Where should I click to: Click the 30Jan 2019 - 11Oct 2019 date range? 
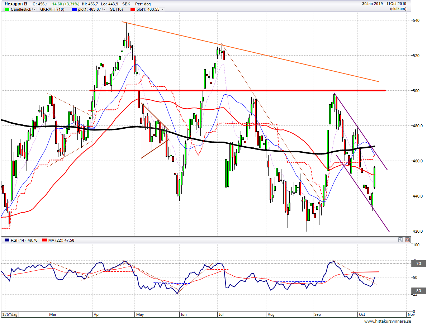[384, 4]
